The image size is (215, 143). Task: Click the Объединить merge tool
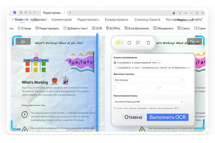click(x=163, y=28)
